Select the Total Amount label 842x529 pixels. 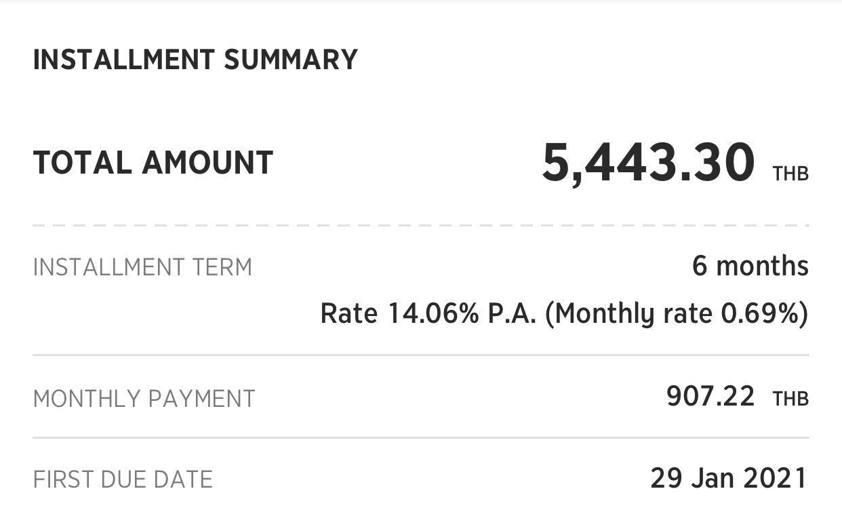pos(153,163)
